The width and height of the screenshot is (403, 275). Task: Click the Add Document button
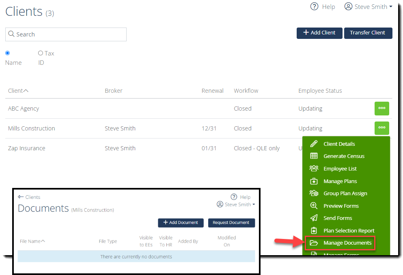(x=181, y=223)
